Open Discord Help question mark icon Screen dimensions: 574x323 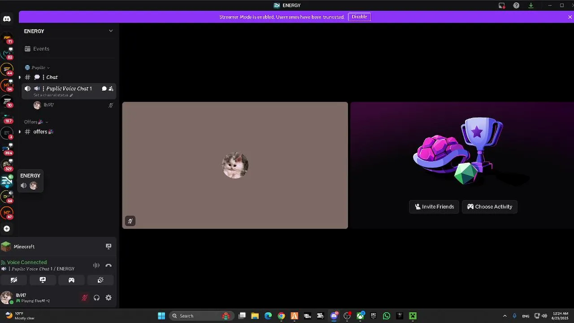516,5
